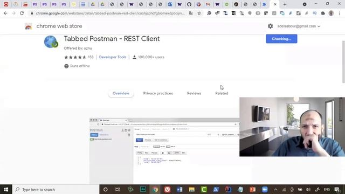Open PowerShell from taskbar
This screenshot has width=345, height=194.
click(x=216, y=189)
